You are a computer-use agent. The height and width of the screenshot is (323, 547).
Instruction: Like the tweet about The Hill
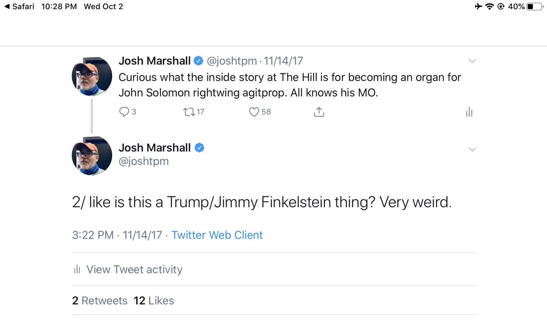tap(254, 112)
